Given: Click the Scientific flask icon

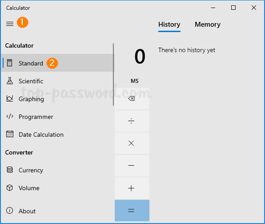Looking at the screenshot, I should pos(10,81).
